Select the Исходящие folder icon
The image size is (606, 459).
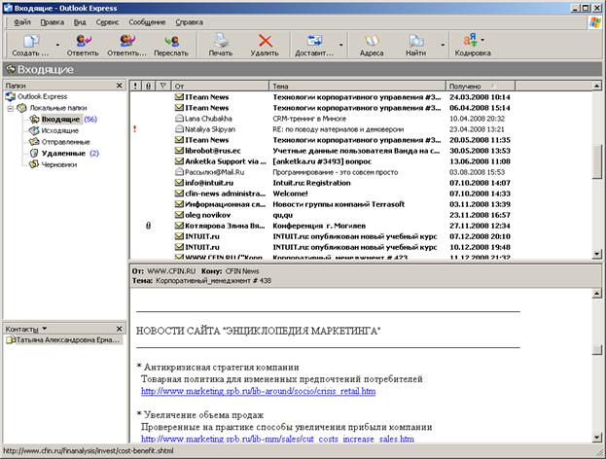click(x=35, y=130)
